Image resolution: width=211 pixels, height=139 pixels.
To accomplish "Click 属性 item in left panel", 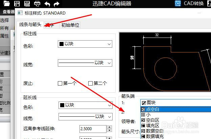I will (4, 36).
